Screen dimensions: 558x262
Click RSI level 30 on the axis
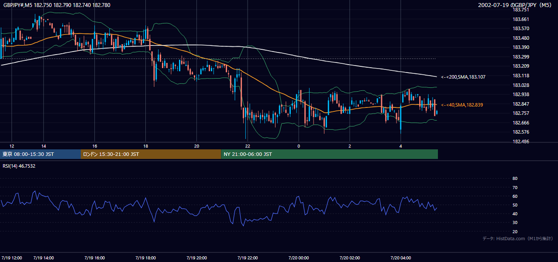coord(515,223)
